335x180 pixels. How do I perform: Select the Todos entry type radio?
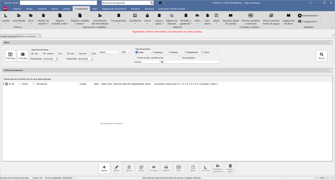point(137,52)
